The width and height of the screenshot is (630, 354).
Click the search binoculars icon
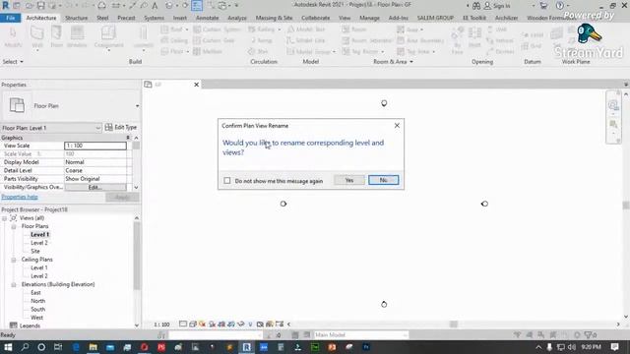[476, 6]
